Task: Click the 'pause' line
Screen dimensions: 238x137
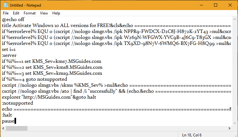Action: tap(8, 121)
